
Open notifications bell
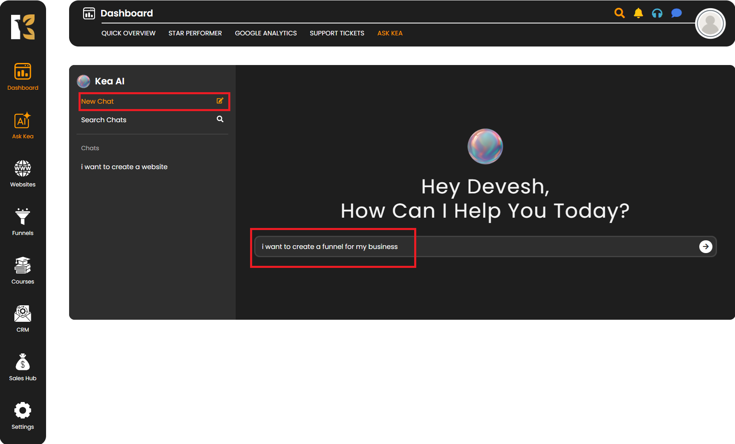tap(638, 13)
